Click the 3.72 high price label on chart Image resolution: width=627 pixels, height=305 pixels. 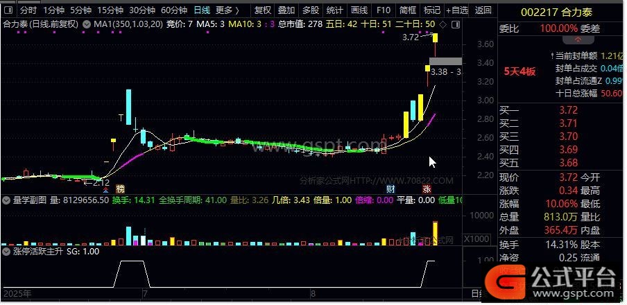411,37
